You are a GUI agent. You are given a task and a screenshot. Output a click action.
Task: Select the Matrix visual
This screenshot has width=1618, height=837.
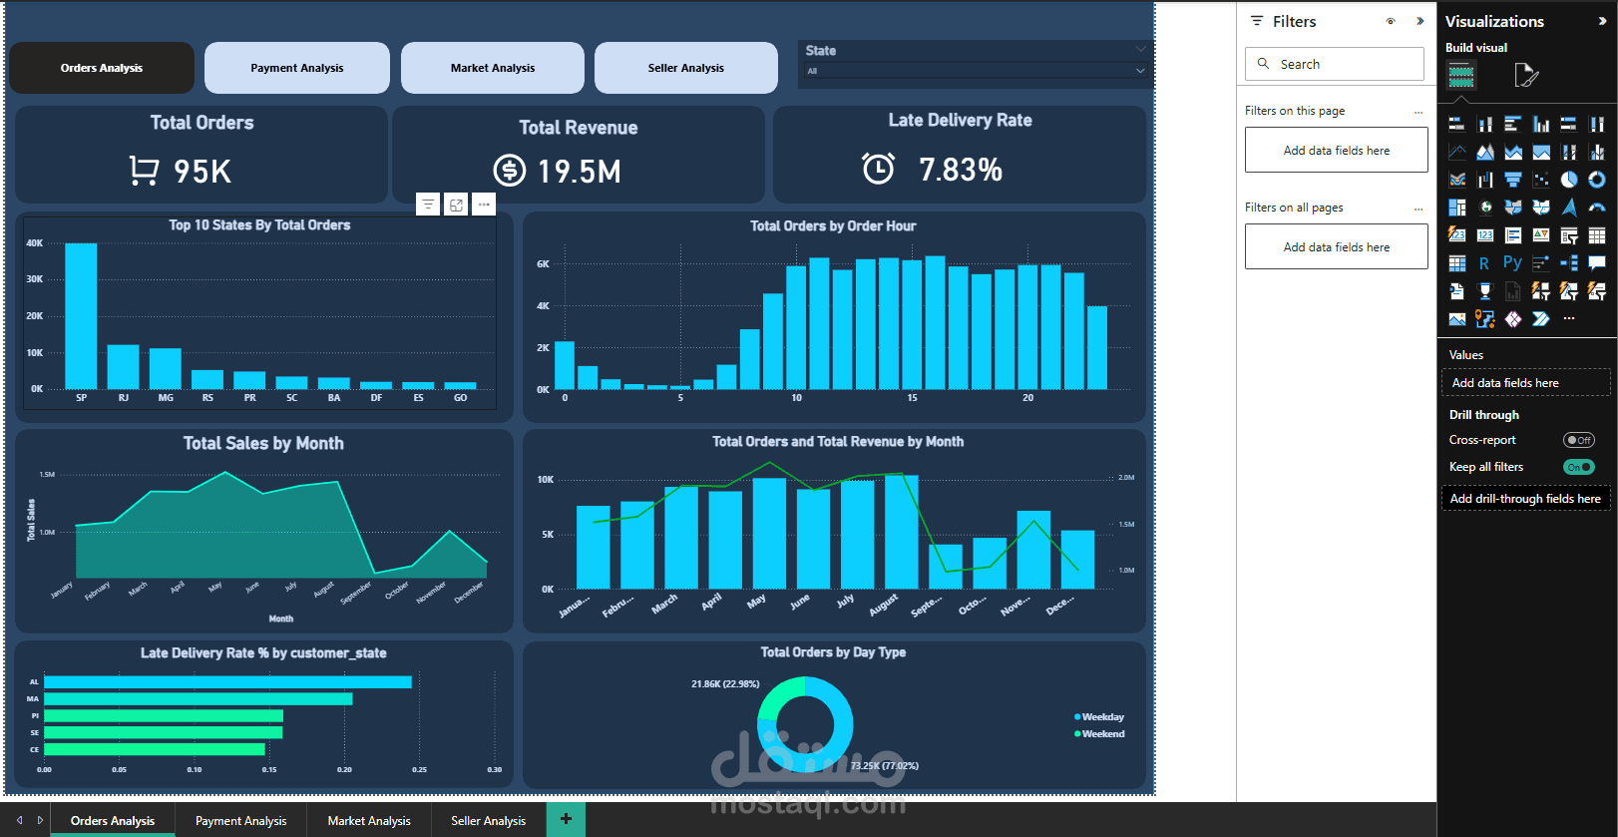[x=1457, y=263]
